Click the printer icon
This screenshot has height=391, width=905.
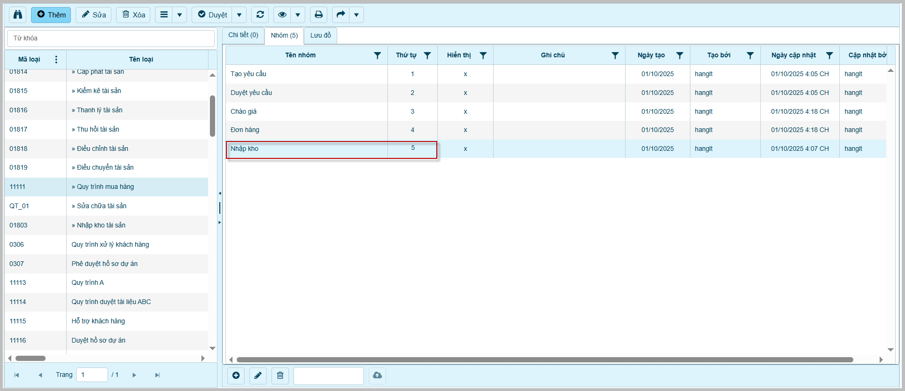click(318, 15)
